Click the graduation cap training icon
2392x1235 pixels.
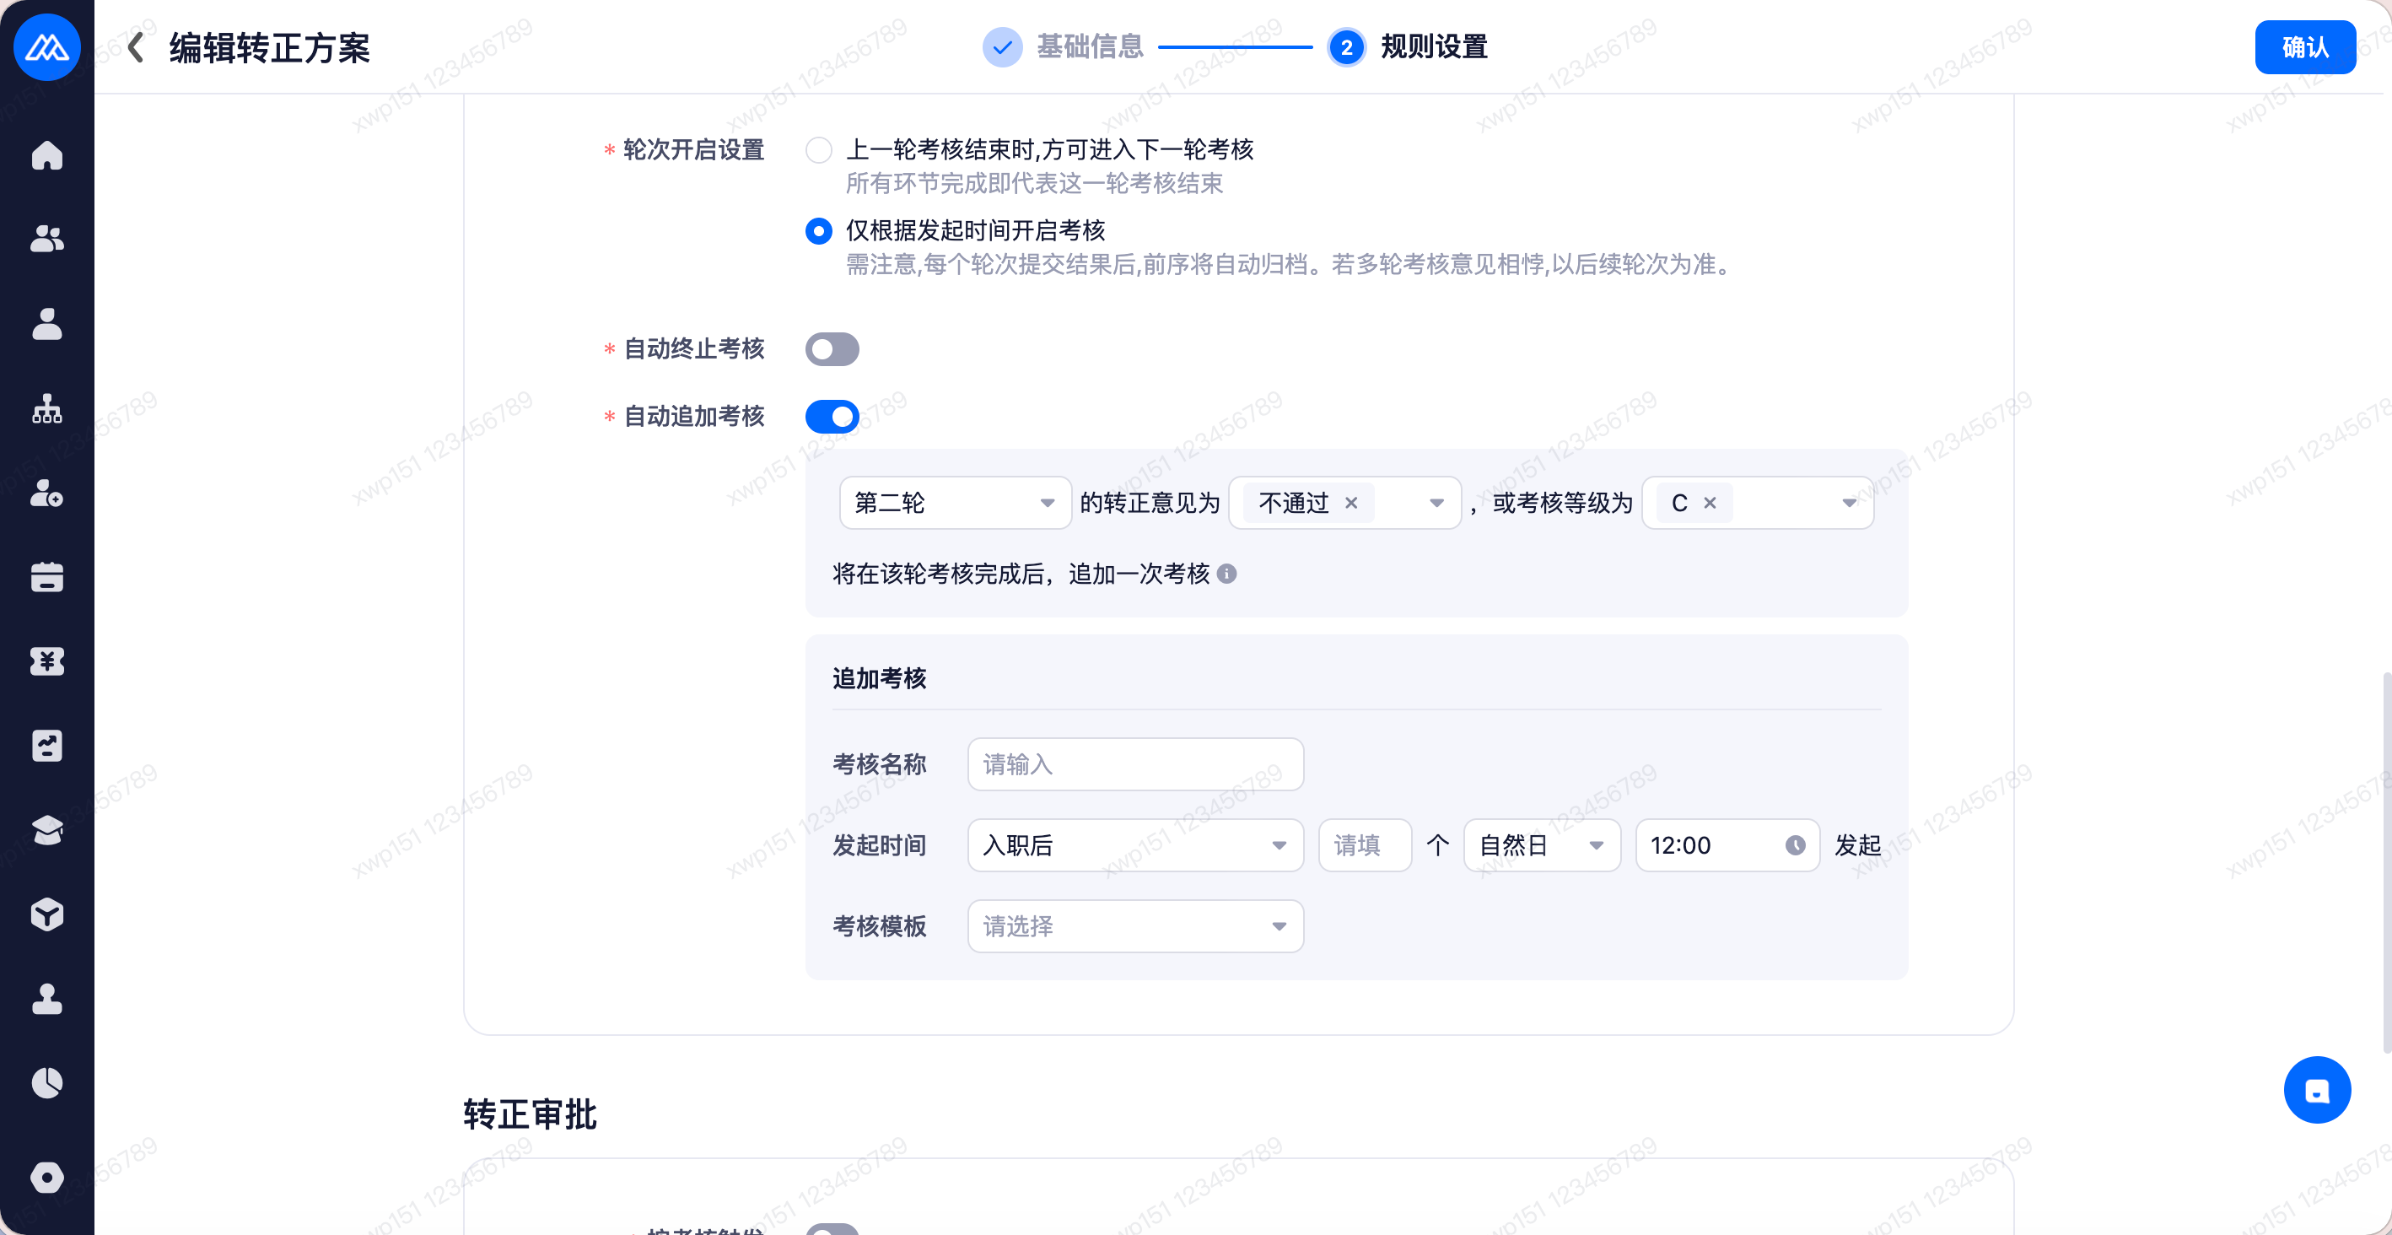pyautogui.click(x=46, y=829)
